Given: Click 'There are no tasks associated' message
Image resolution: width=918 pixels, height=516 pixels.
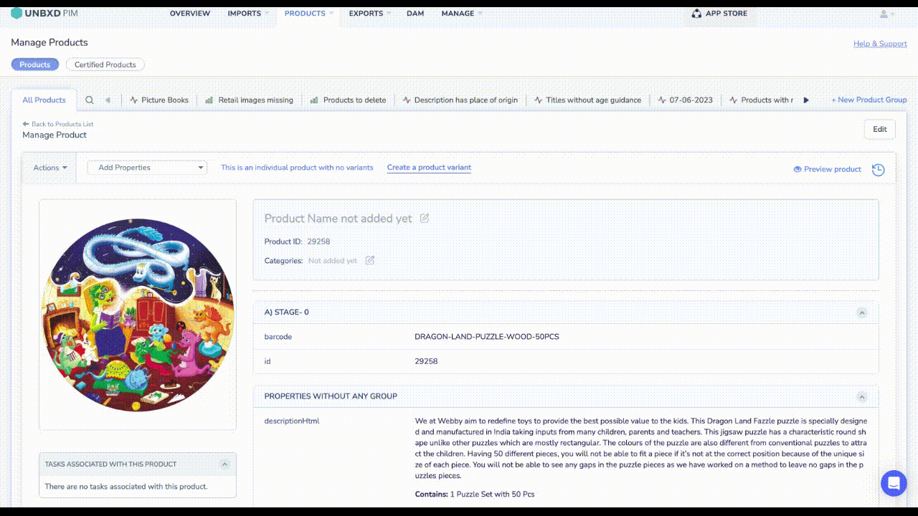Looking at the screenshot, I should (126, 487).
